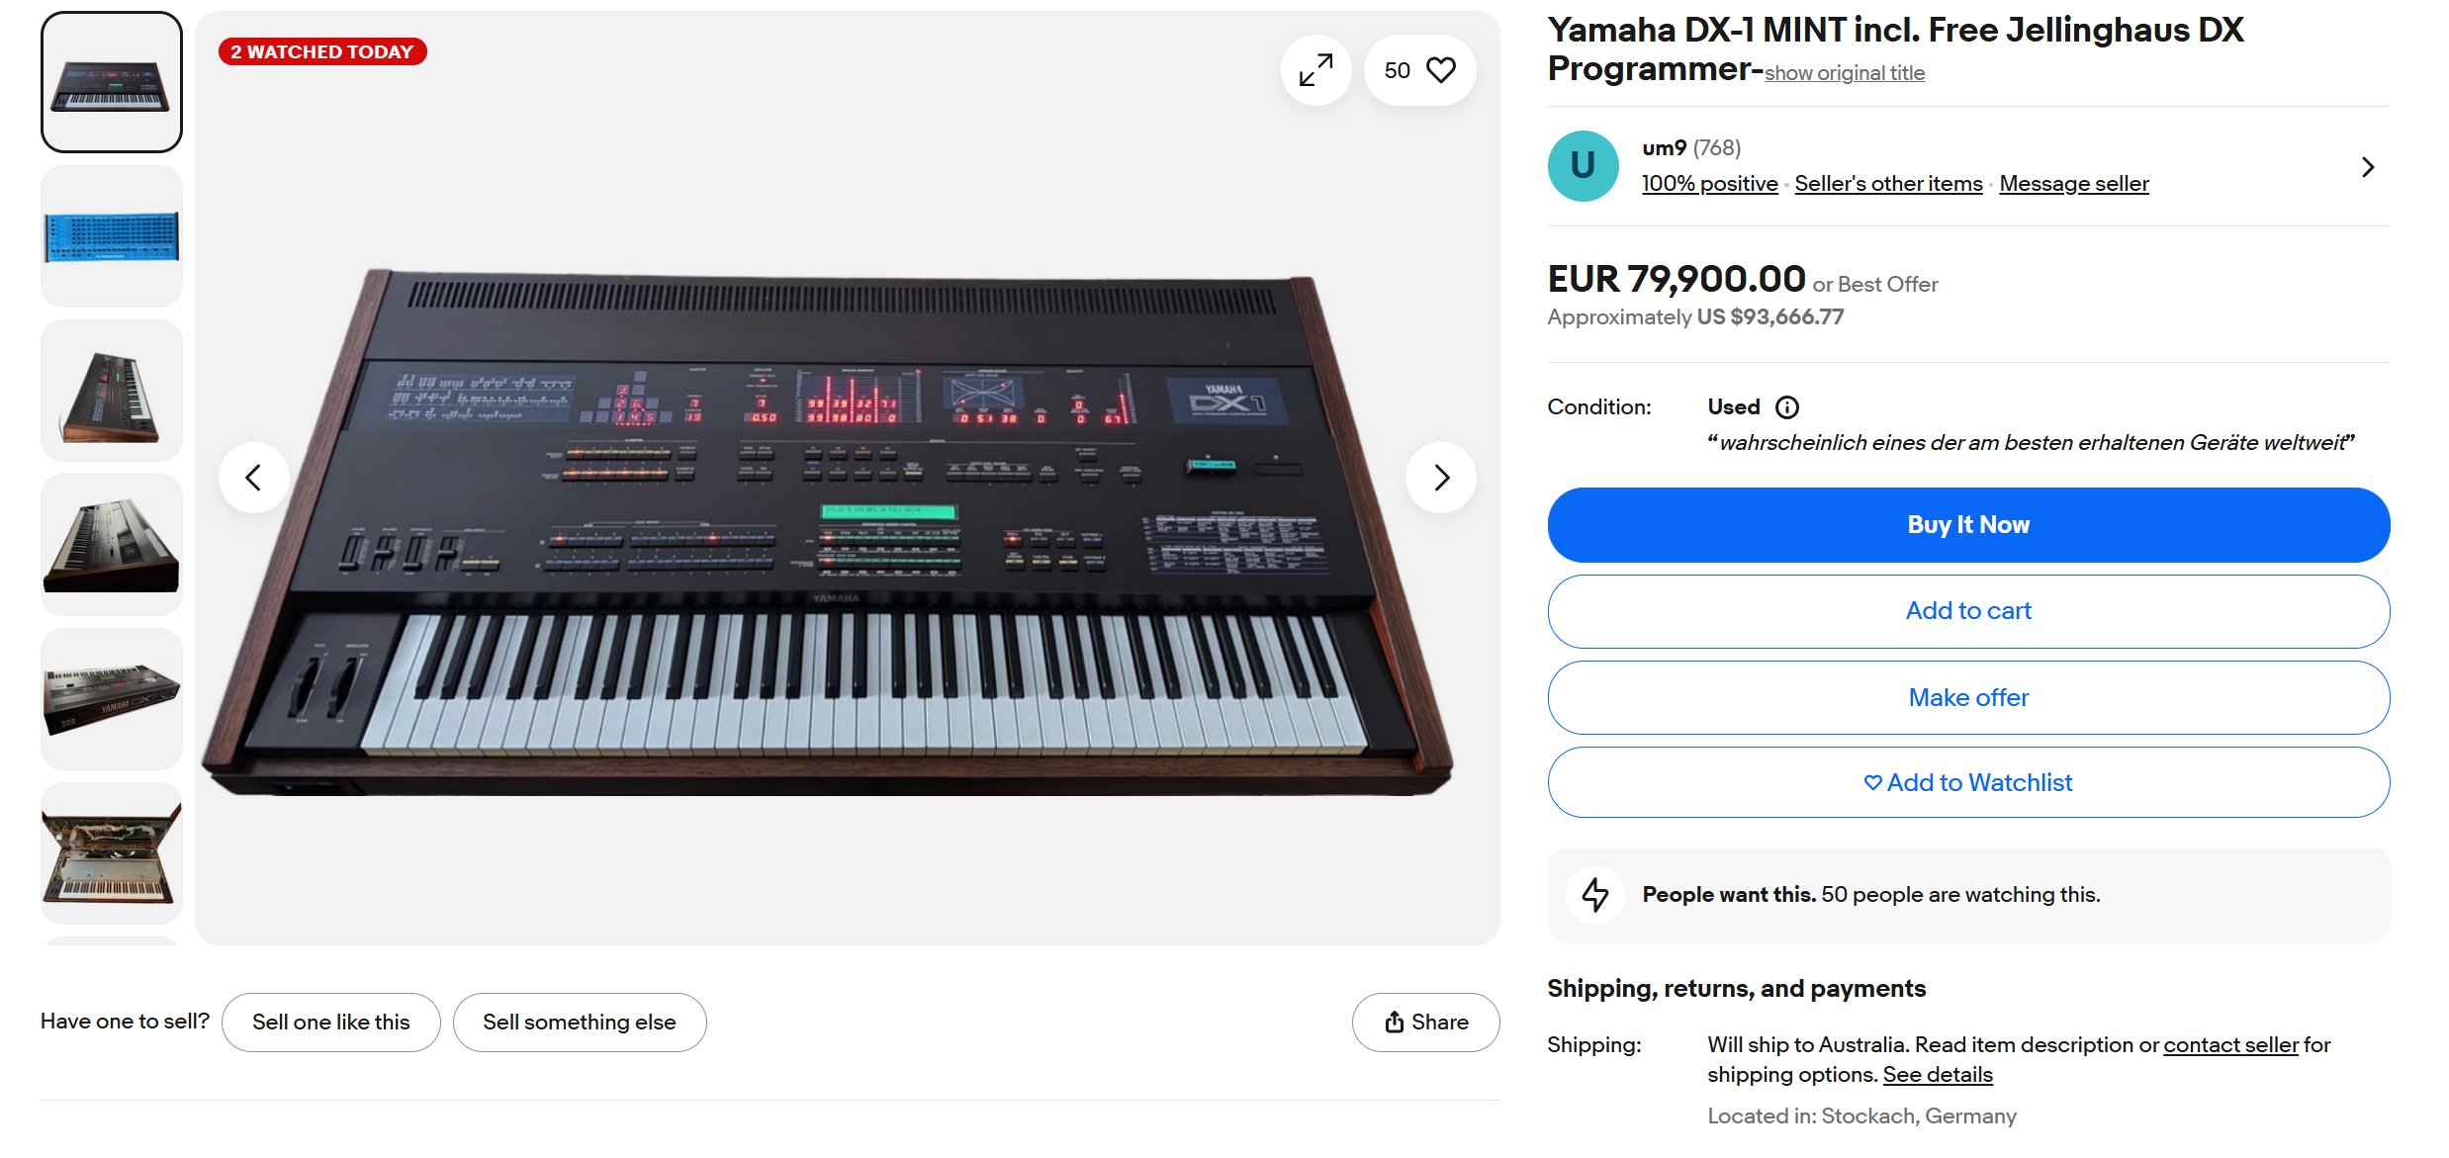The image size is (2449, 1158).
Task: Toggle the heart watch icon showing 50
Action: click(1420, 70)
